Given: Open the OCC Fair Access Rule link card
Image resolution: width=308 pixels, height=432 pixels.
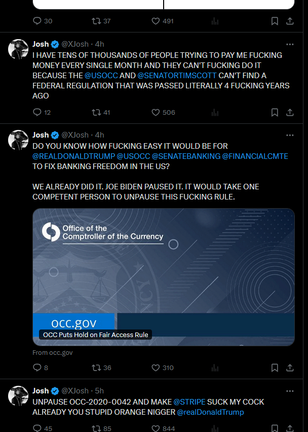Looking at the screenshot, I should click(x=163, y=277).
